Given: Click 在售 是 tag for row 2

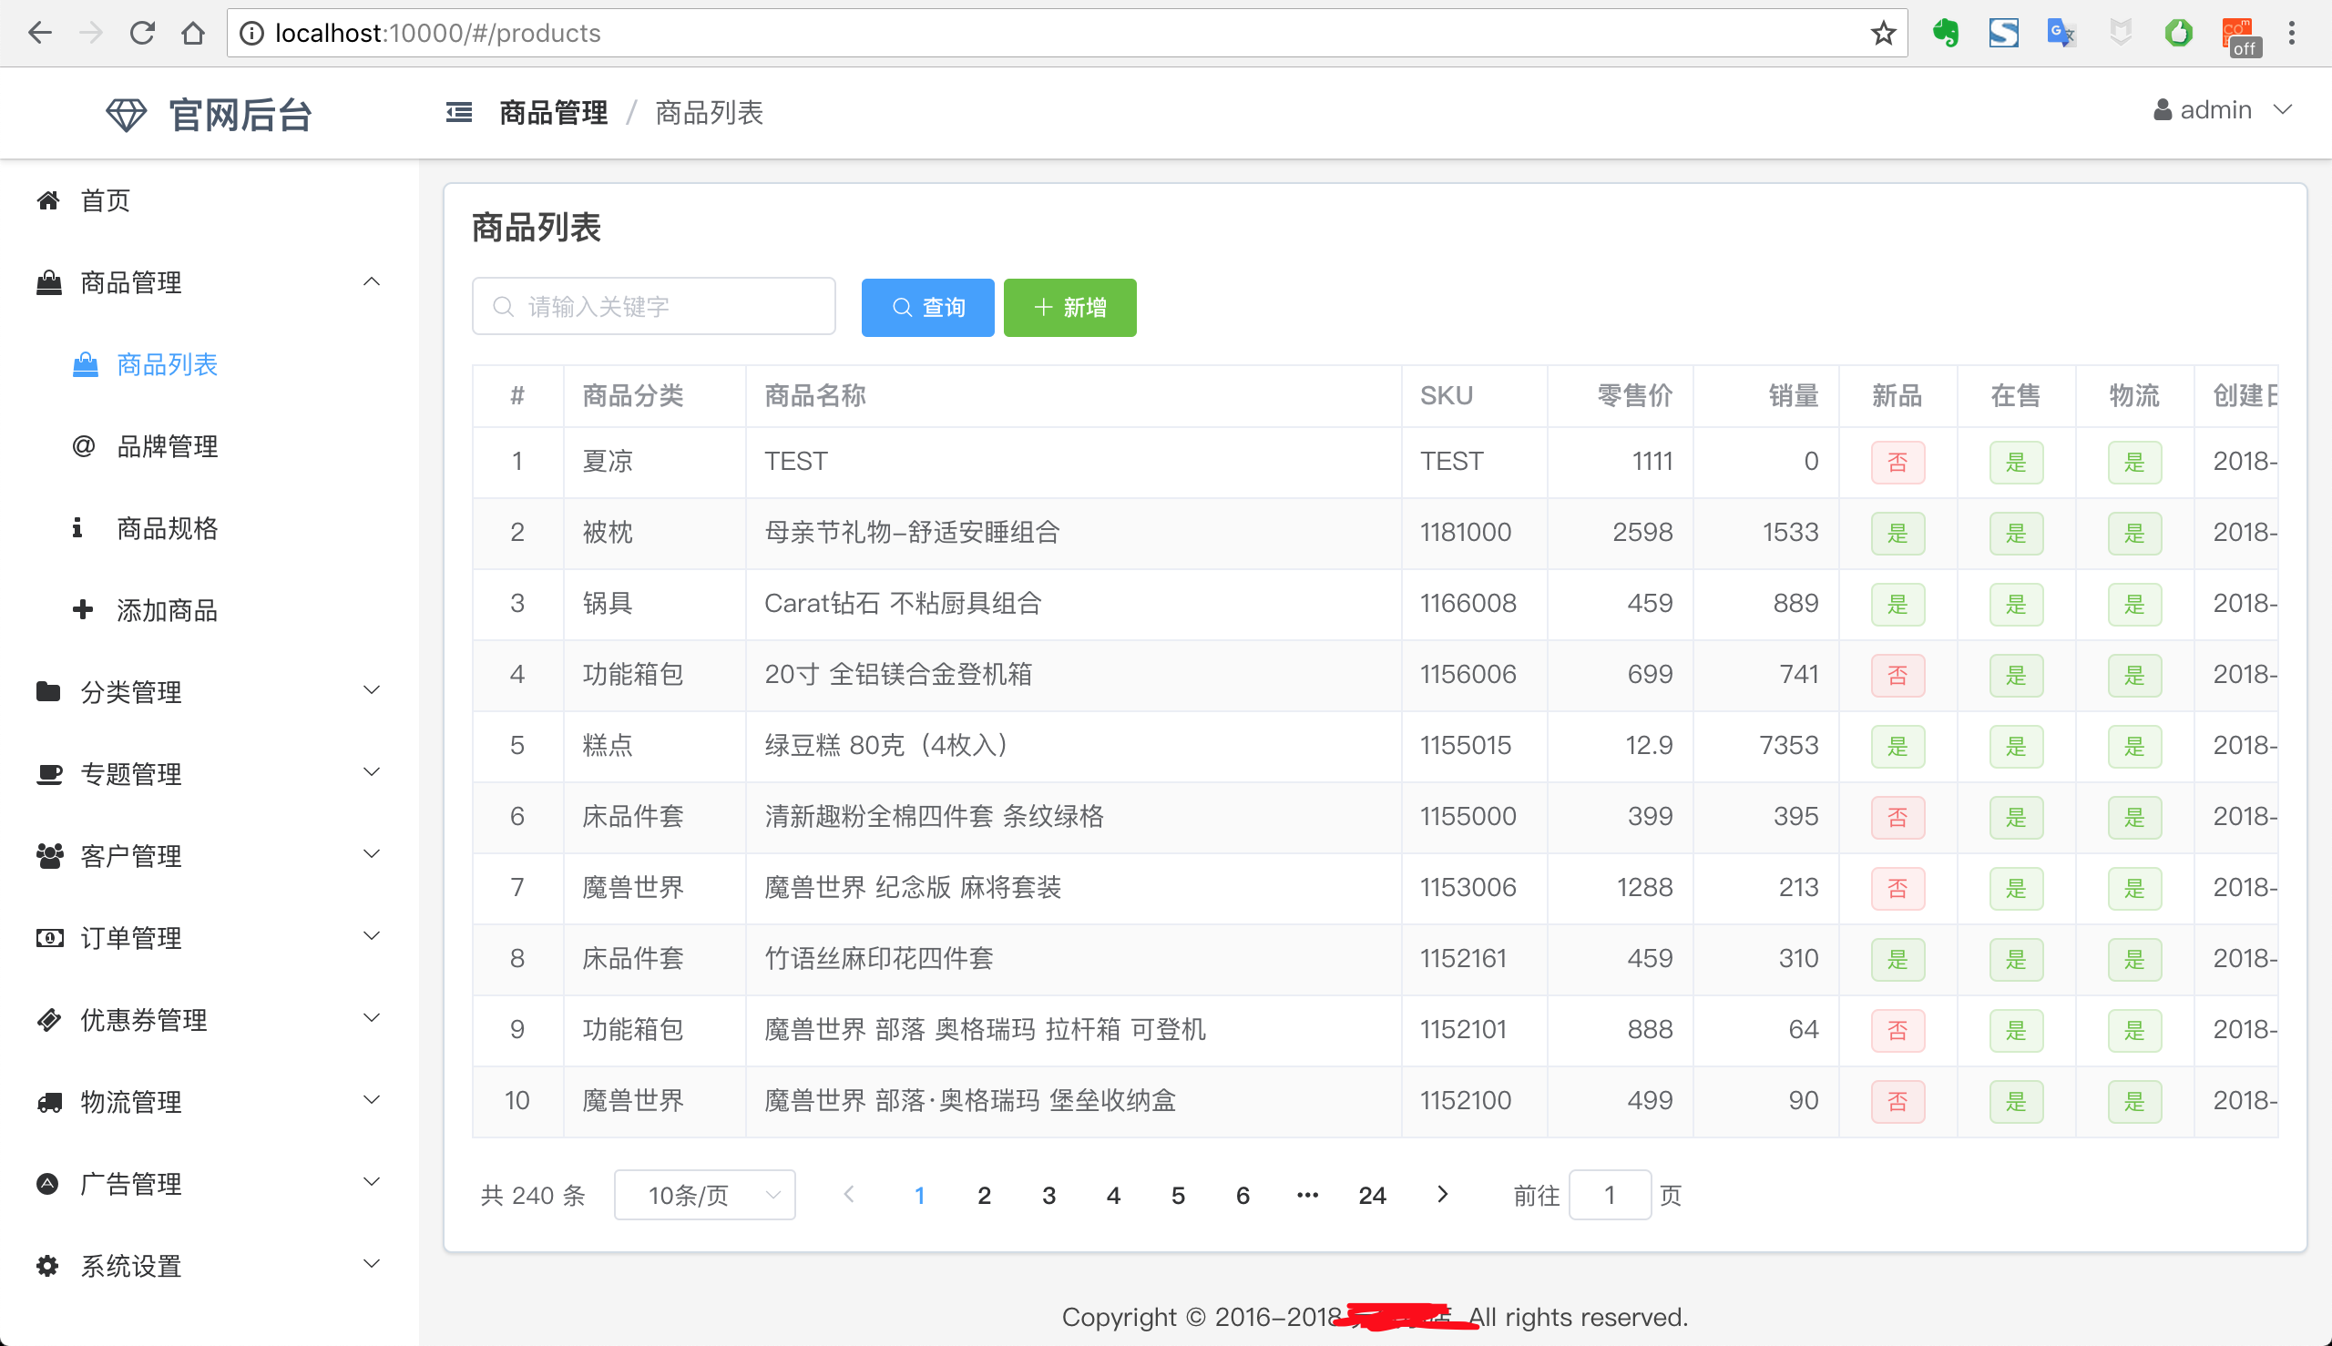Looking at the screenshot, I should pyautogui.click(x=2015, y=534).
